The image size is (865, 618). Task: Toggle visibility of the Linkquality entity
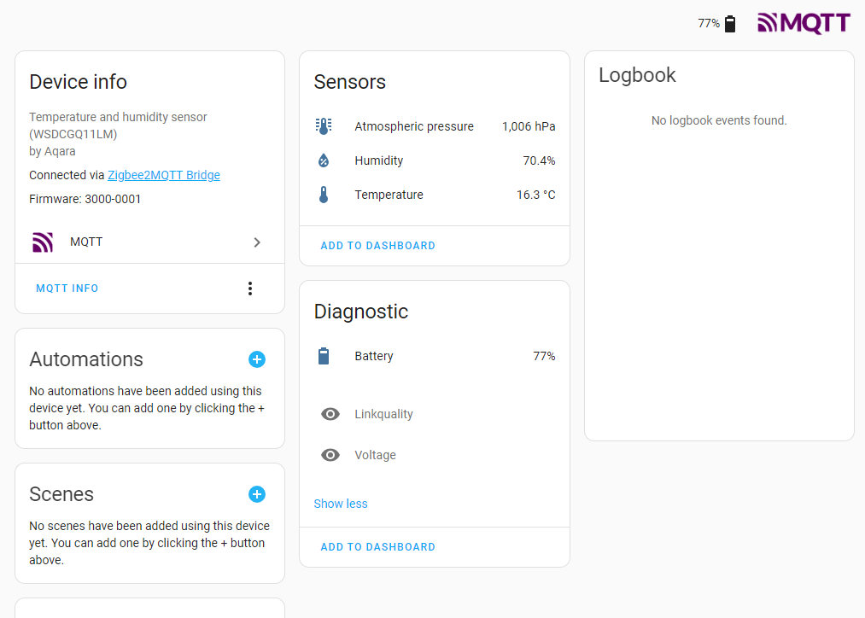pyautogui.click(x=330, y=414)
